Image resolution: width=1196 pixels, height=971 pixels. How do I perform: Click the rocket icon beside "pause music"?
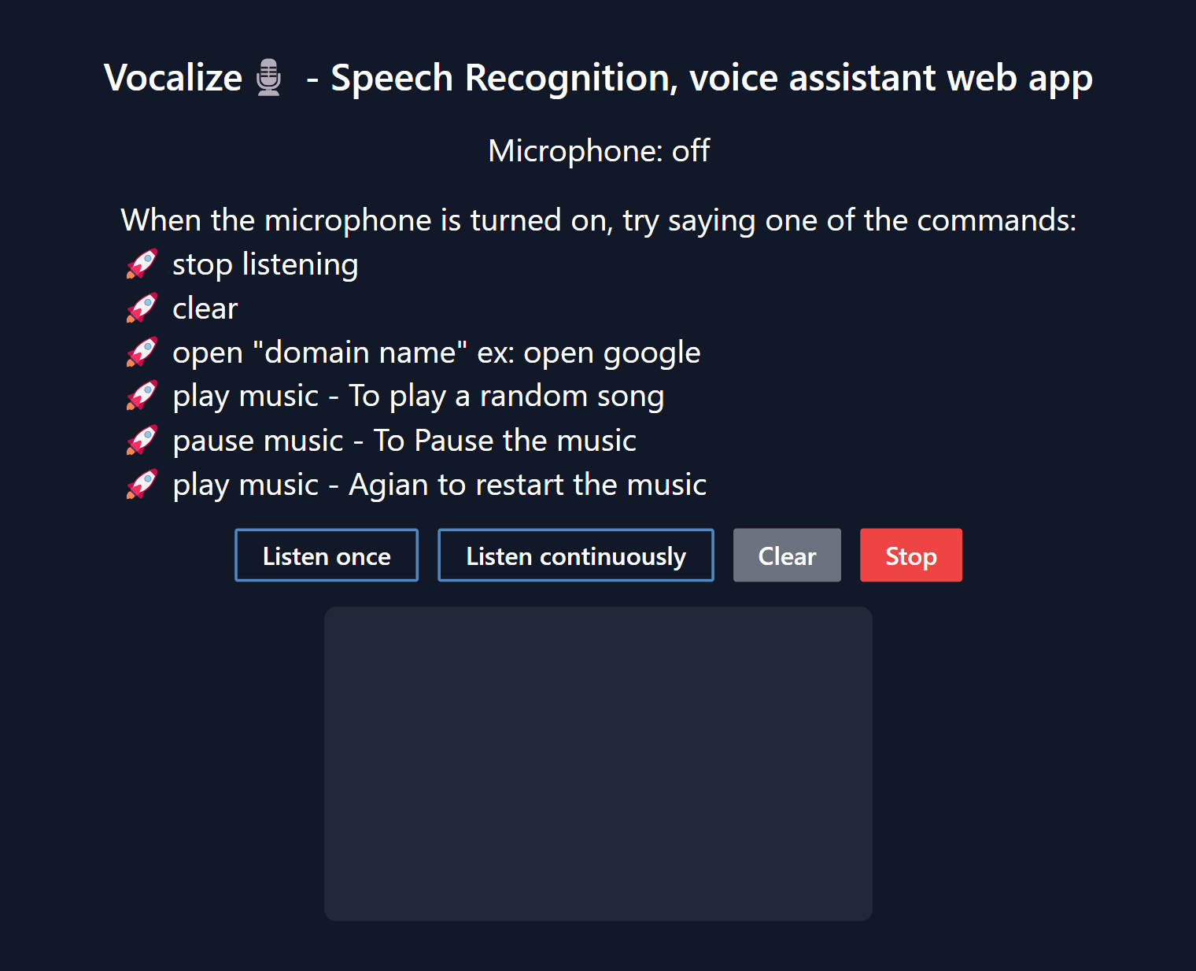tap(142, 441)
